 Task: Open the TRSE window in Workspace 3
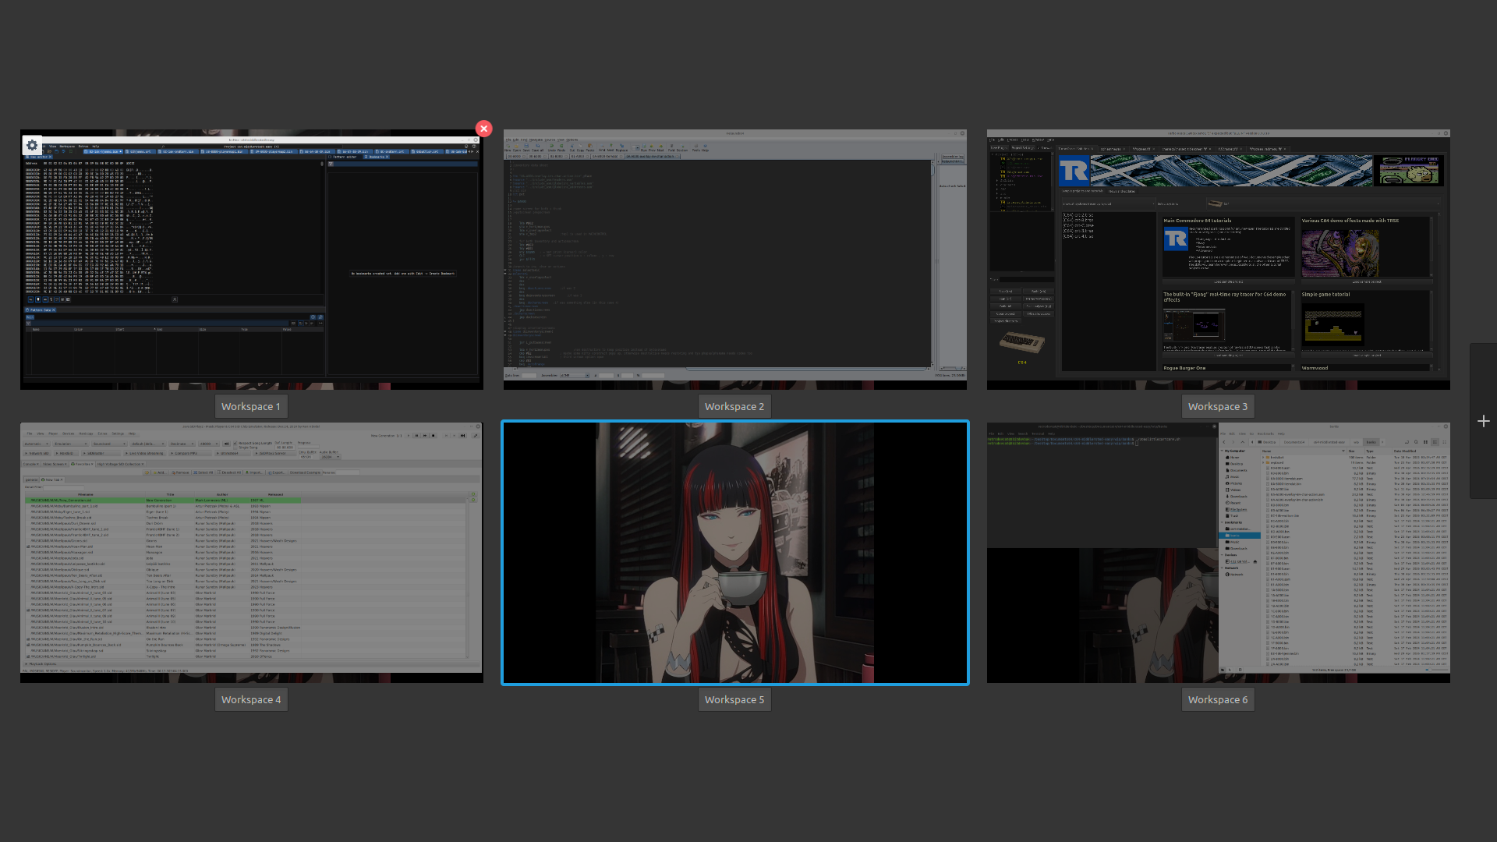[1218, 254]
